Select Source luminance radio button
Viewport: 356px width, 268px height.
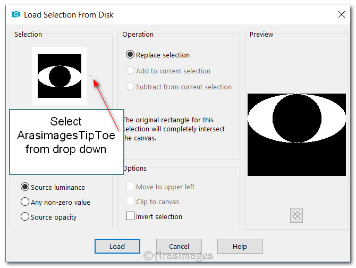[x=24, y=187]
